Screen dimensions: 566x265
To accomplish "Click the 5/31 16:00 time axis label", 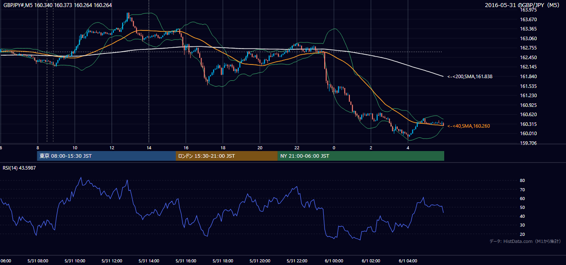I will 186,261.
